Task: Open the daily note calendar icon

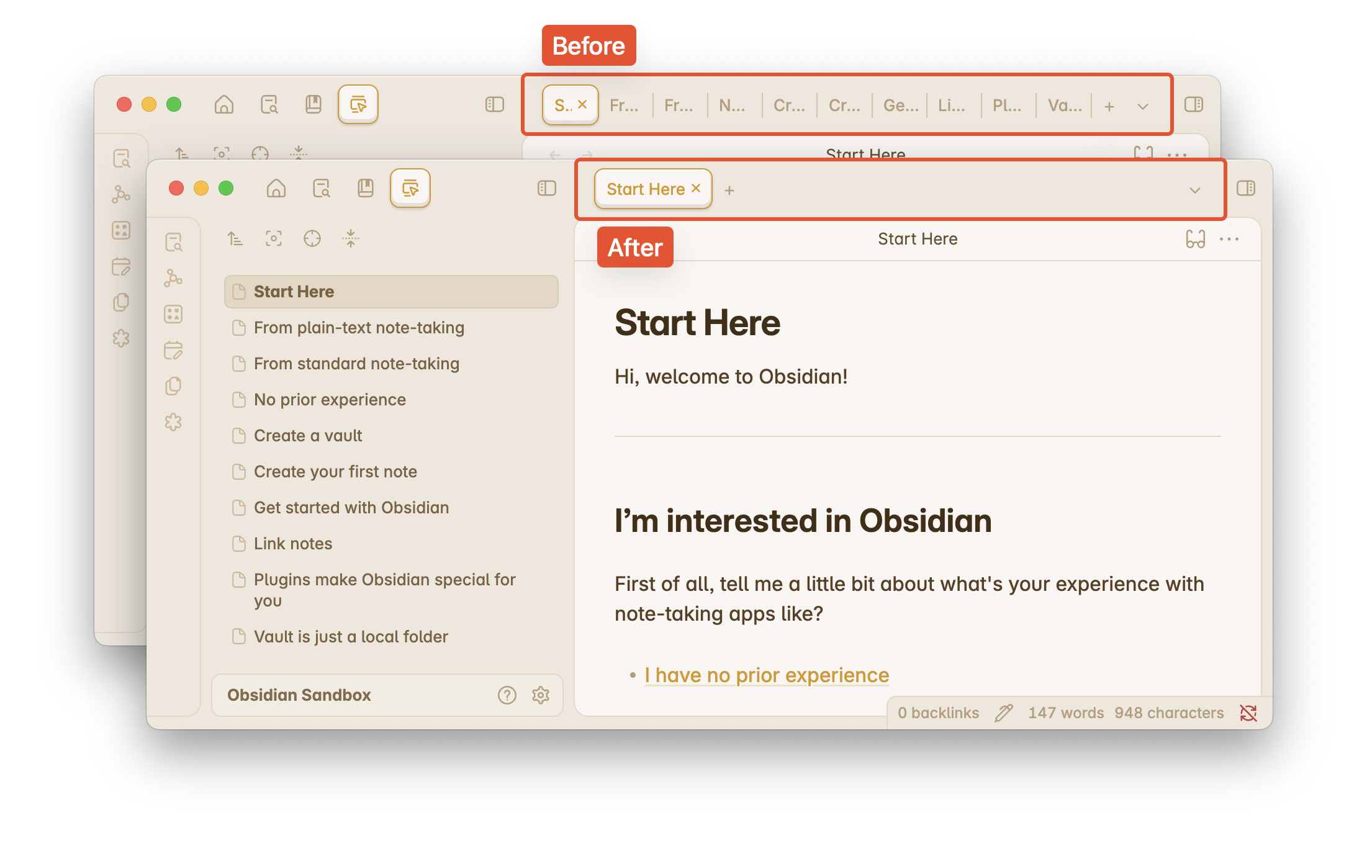Action: click(x=173, y=350)
